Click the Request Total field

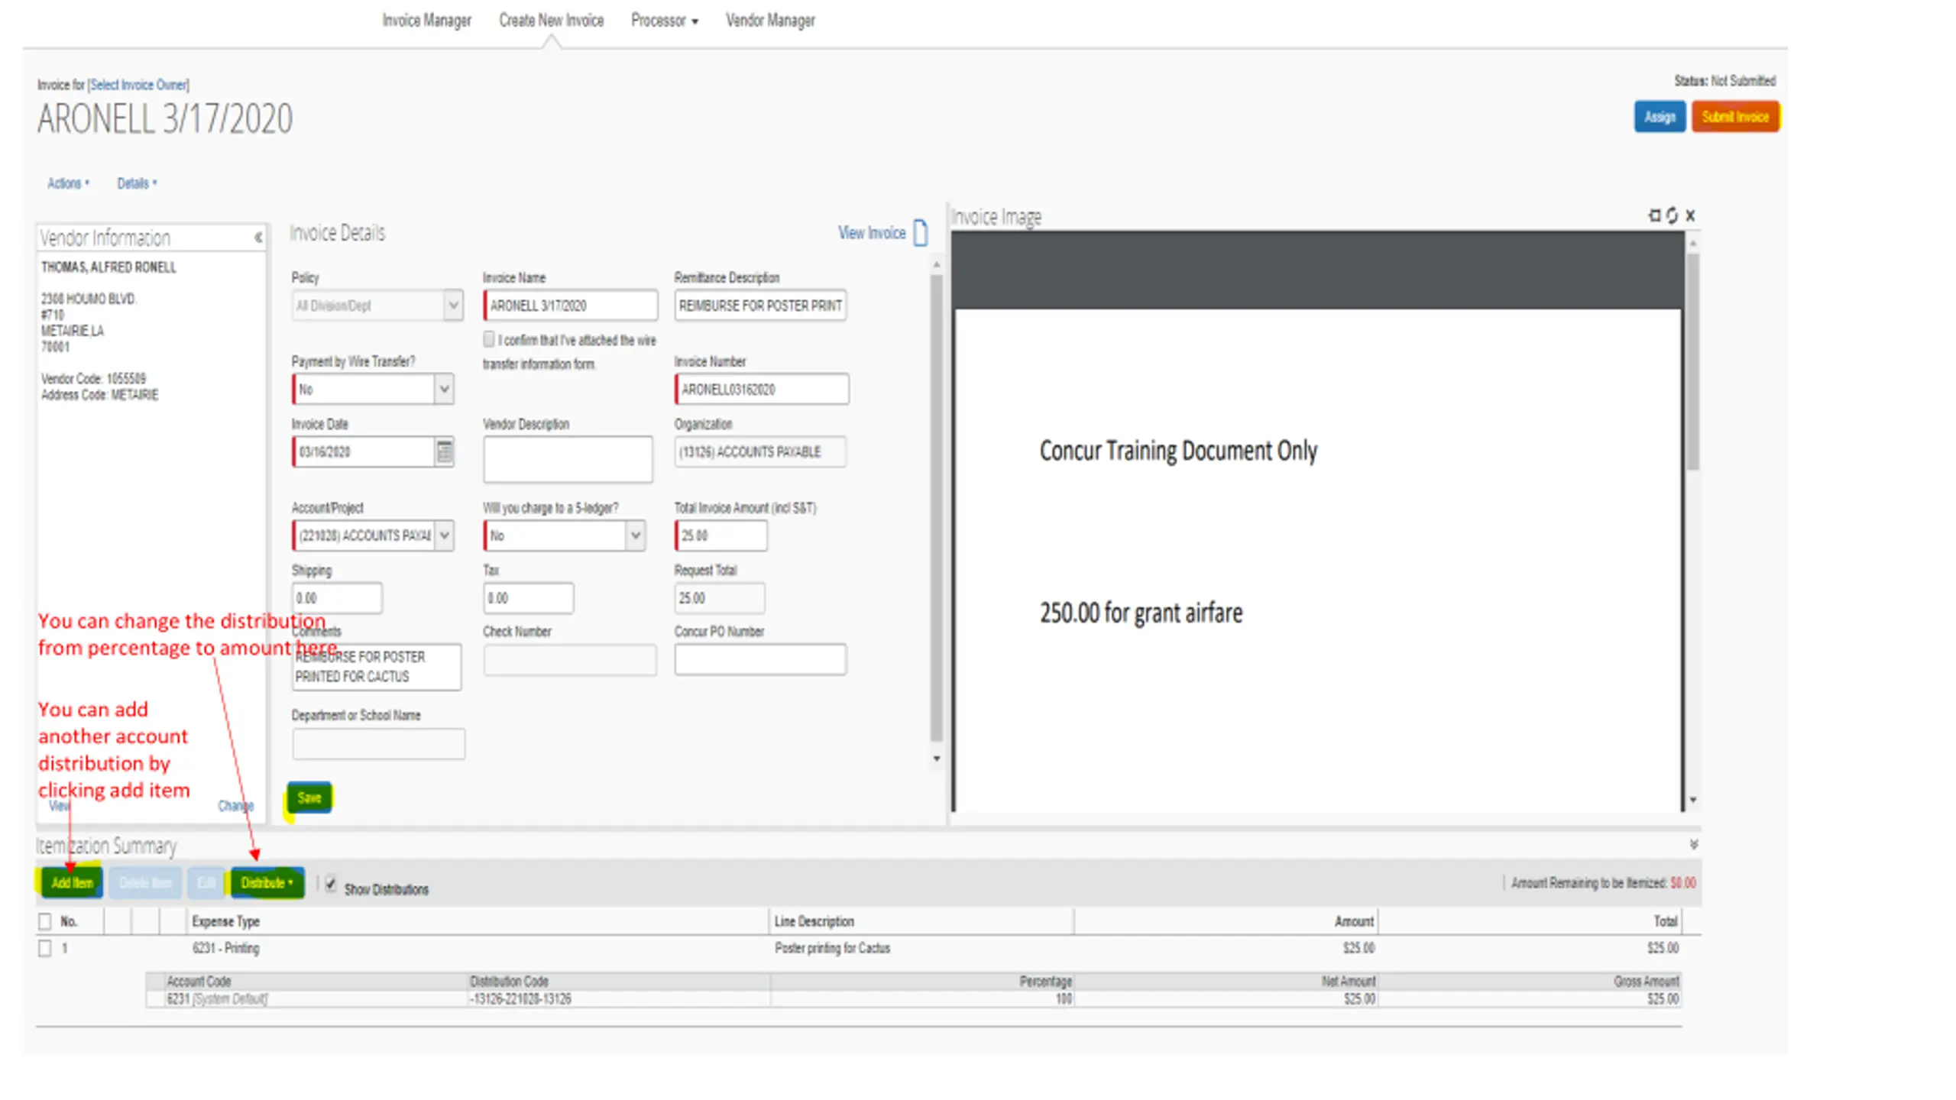[x=719, y=598]
